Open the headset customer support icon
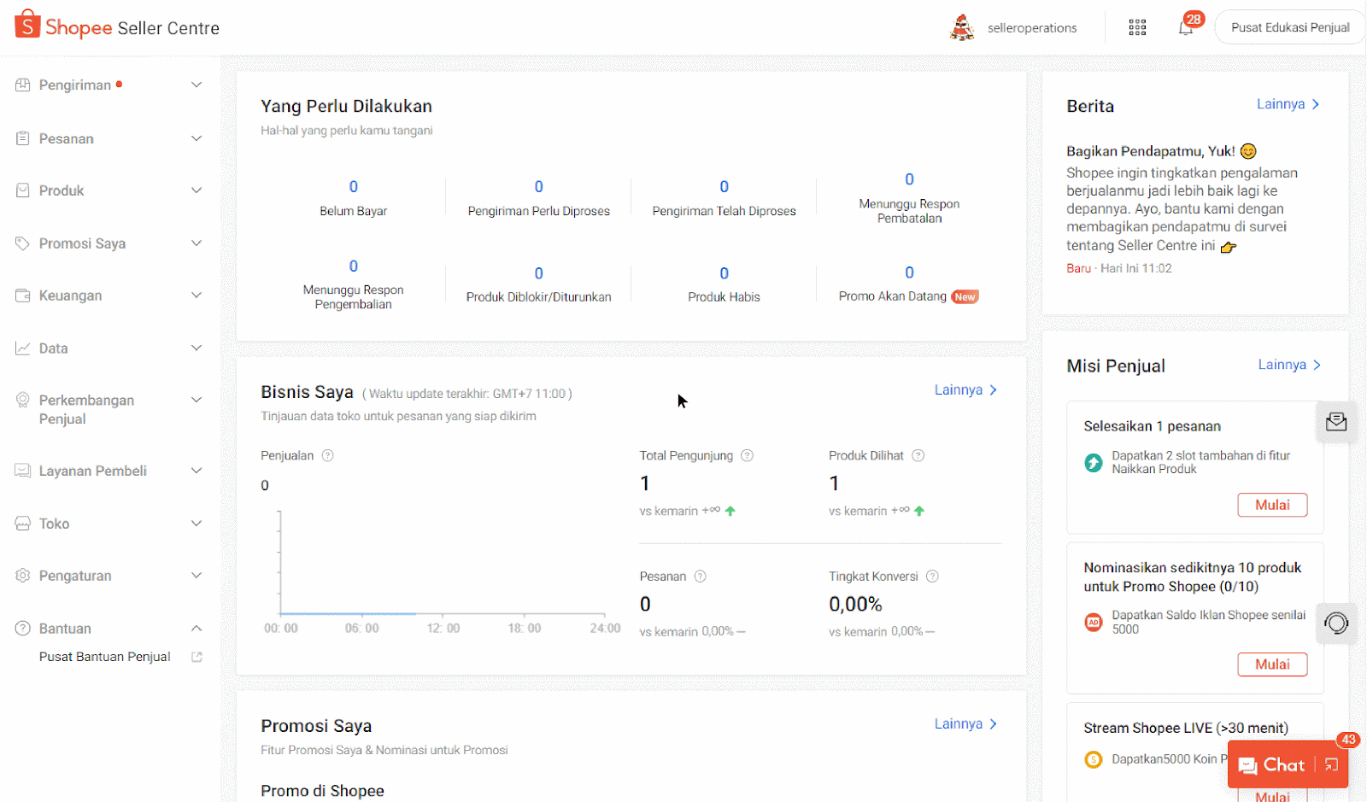1367x802 pixels. 1336,623
